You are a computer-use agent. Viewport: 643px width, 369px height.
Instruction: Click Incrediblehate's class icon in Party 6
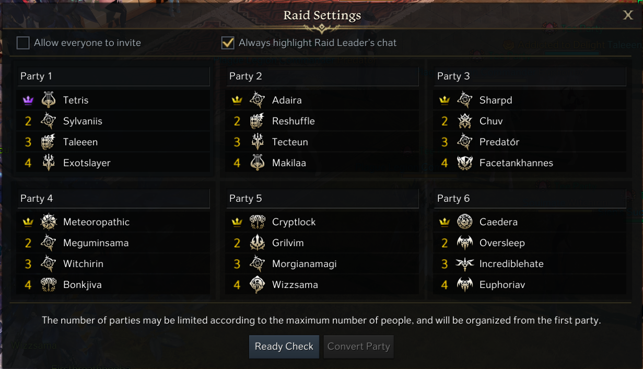click(x=464, y=263)
